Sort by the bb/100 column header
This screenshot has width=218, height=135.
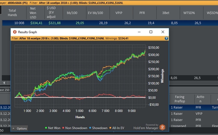point(72,13)
